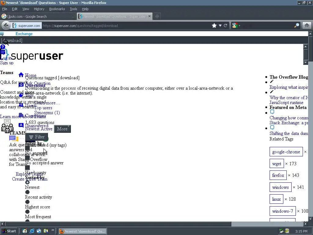Click the Top users link
The height and width of the screenshot is (235, 313).
click(x=43, y=108)
